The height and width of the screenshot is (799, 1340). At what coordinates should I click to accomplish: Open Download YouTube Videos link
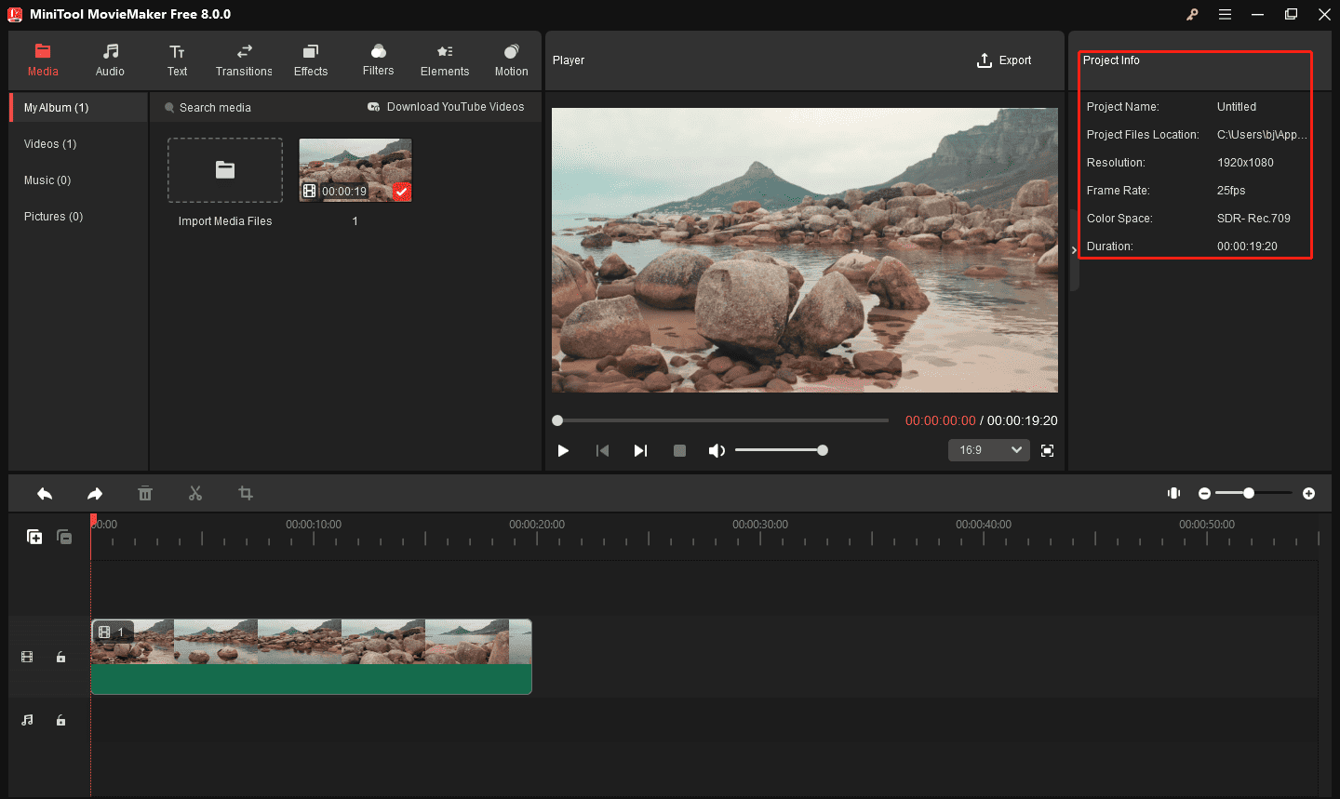click(446, 107)
